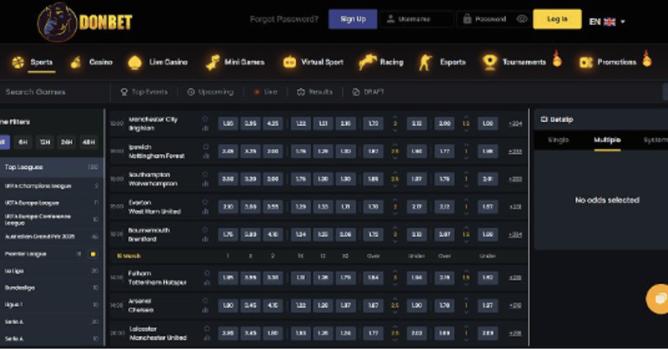Click the basketball icon beside Sports
The width and height of the screenshot is (668, 349).
[18, 62]
